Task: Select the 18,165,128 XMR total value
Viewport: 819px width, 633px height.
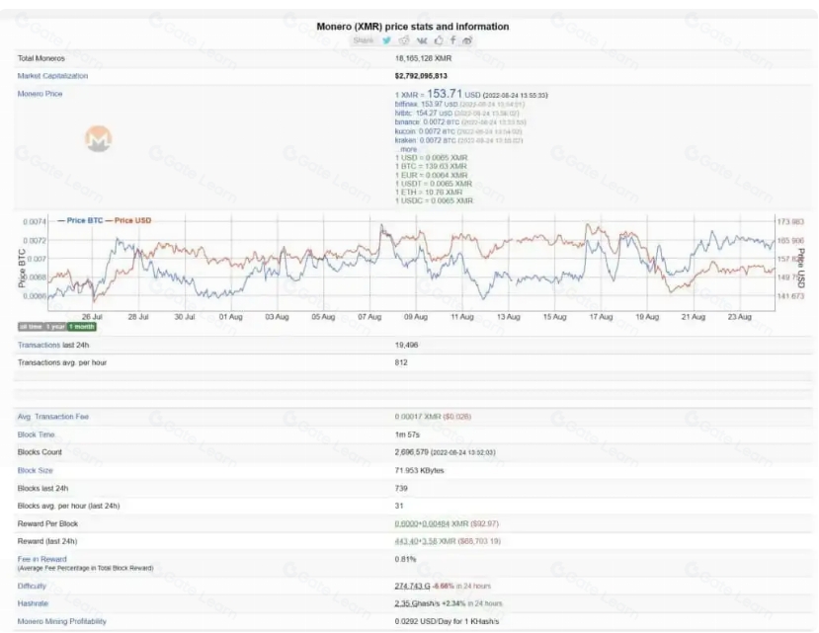Action: [423, 58]
